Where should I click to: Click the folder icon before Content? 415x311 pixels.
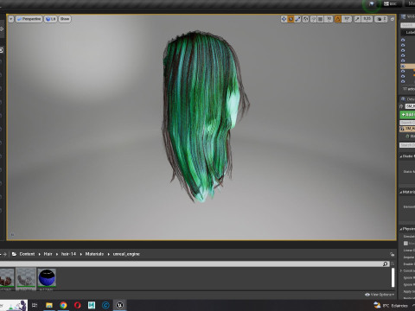14,254
